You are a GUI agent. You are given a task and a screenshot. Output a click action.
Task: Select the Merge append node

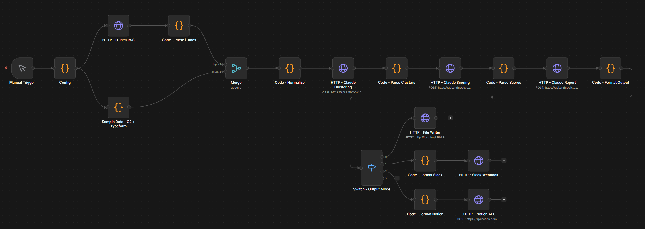coord(236,68)
